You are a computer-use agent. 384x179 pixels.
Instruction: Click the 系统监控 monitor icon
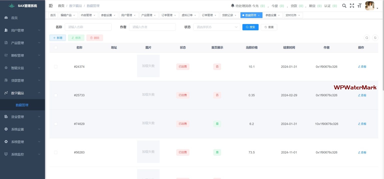(x=6, y=154)
